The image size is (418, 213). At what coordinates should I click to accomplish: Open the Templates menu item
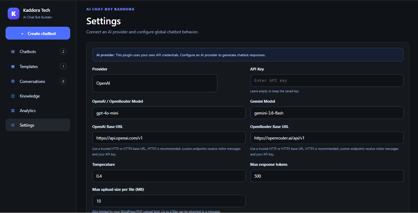pos(38,67)
